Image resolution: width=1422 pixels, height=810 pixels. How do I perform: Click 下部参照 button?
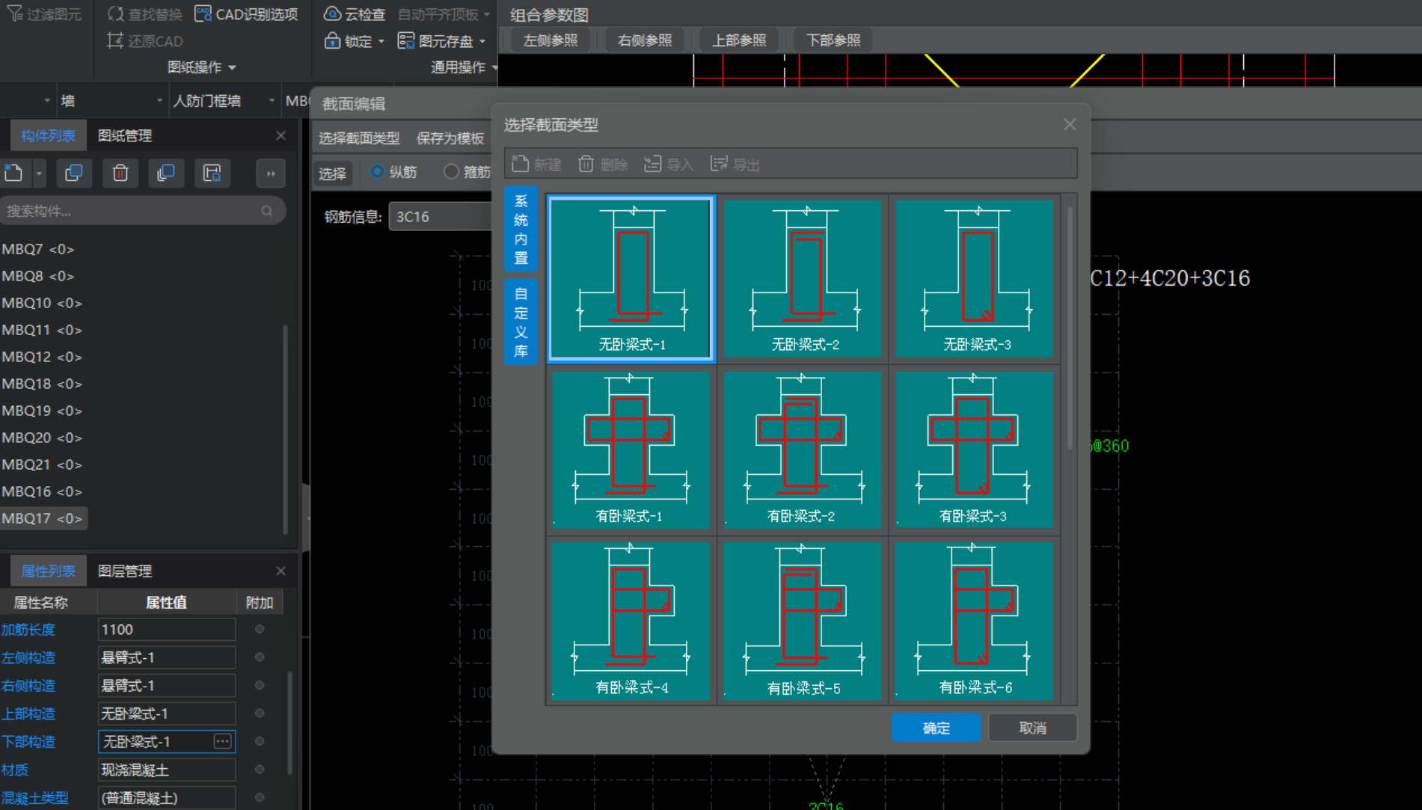tap(833, 40)
